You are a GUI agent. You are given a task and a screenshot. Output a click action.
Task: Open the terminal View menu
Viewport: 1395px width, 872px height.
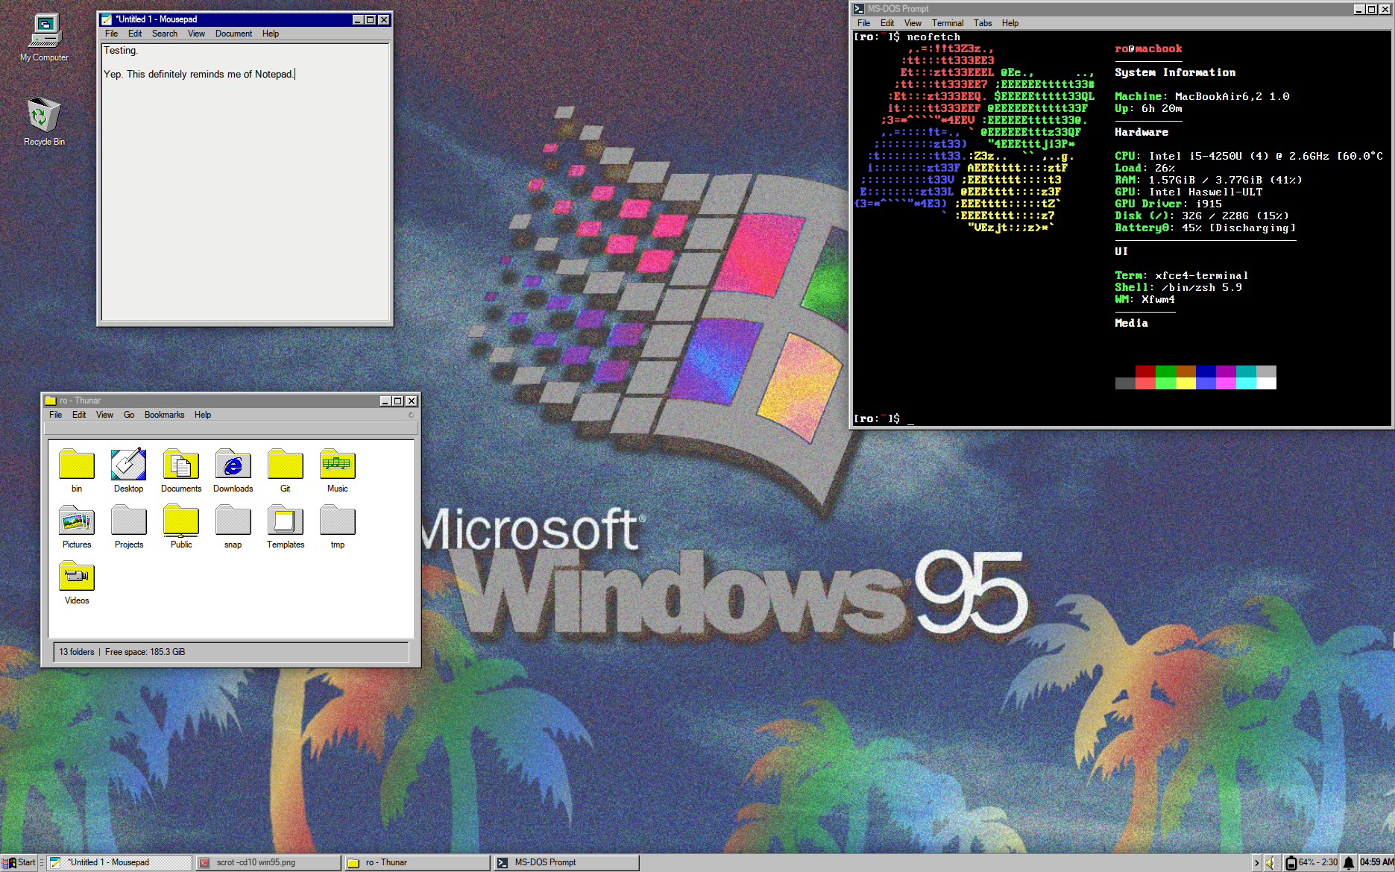tap(913, 23)
